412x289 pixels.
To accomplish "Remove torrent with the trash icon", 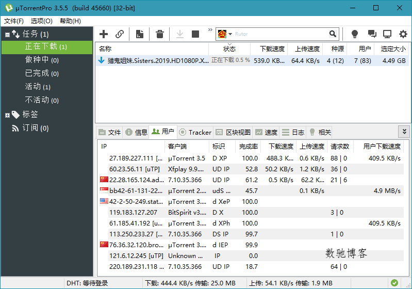I will point(160,34).
